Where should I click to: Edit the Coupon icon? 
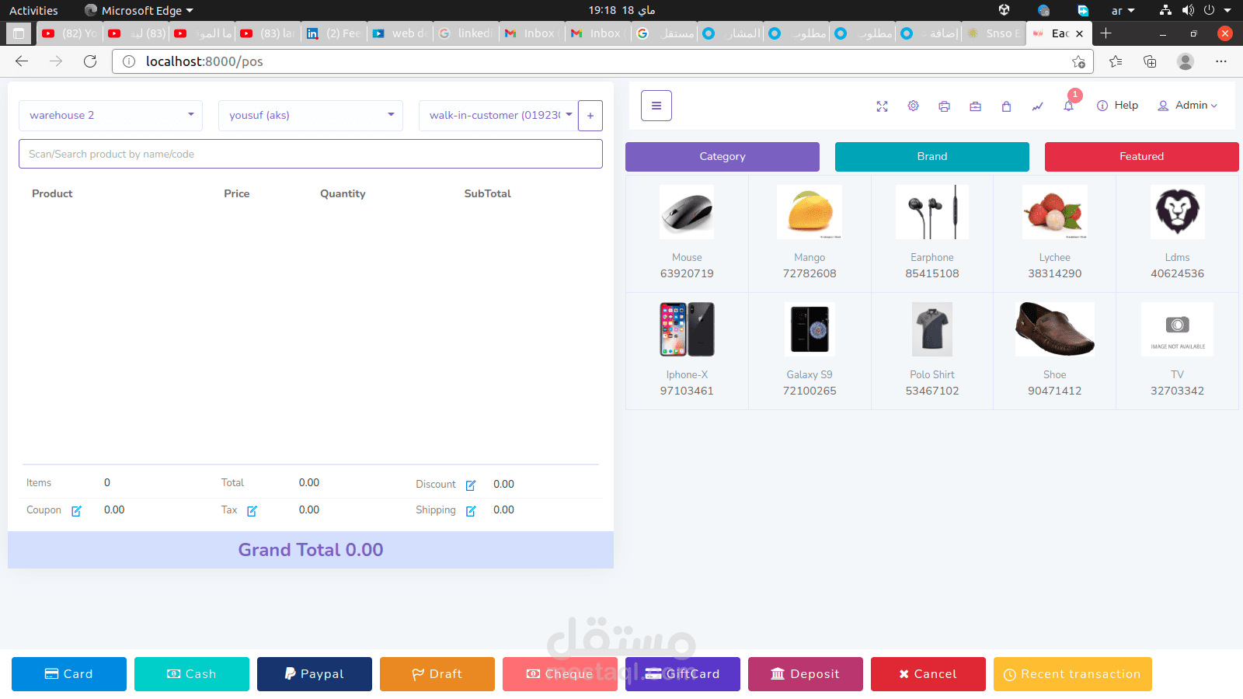pyautogui.click(x=77, y=511)
